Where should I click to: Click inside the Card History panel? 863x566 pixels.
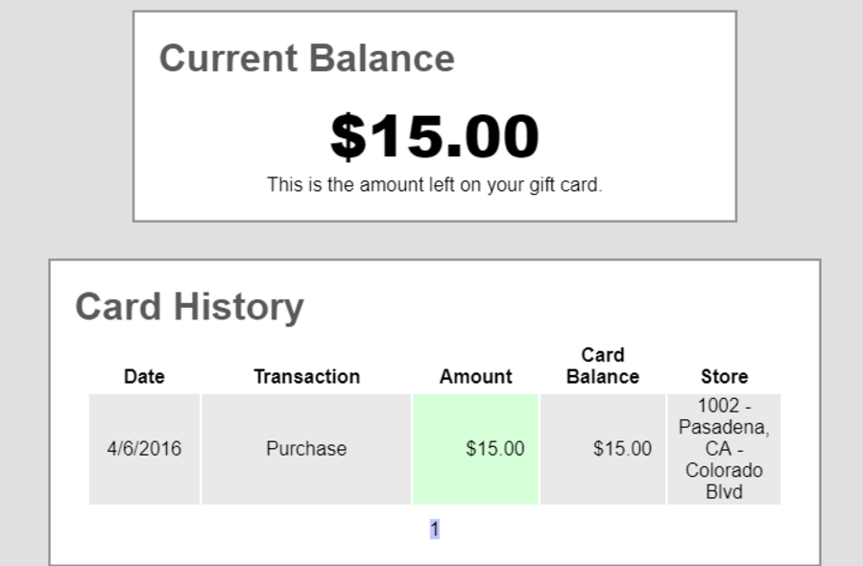[x=576, y=307]
